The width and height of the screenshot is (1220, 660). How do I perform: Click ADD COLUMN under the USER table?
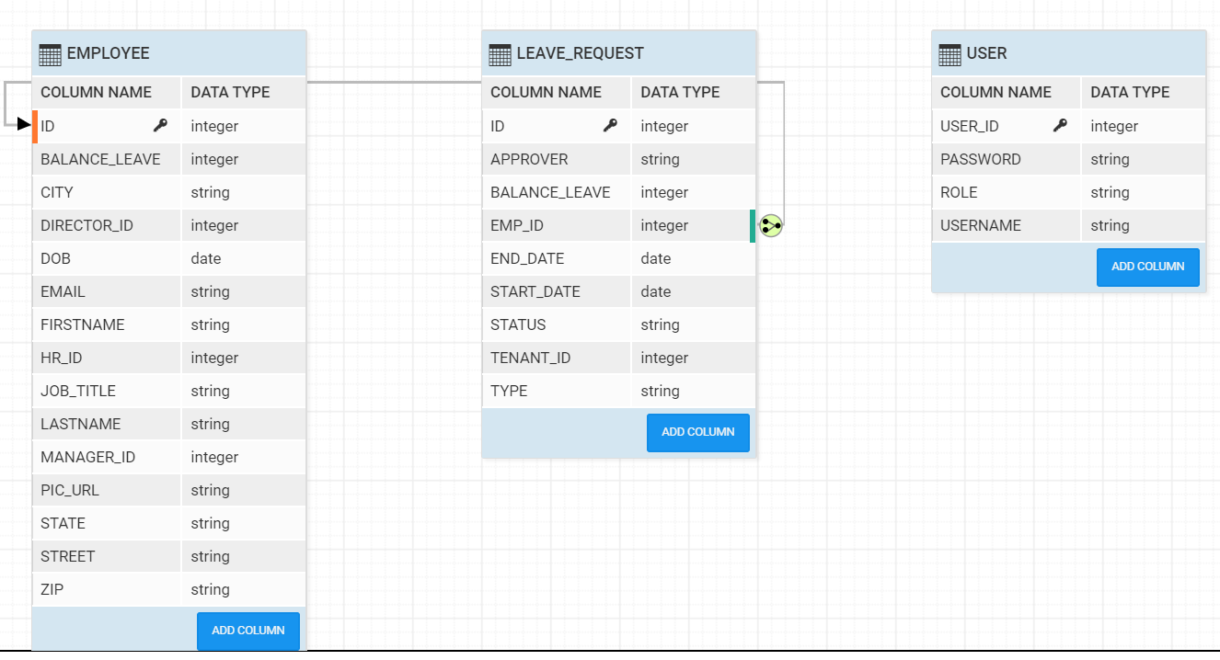[1147, 267]
